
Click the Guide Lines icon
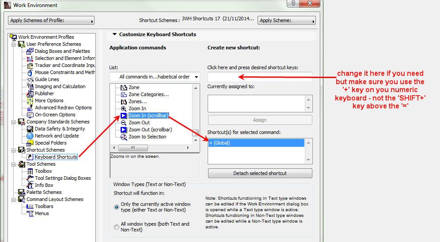coord(30,79)
